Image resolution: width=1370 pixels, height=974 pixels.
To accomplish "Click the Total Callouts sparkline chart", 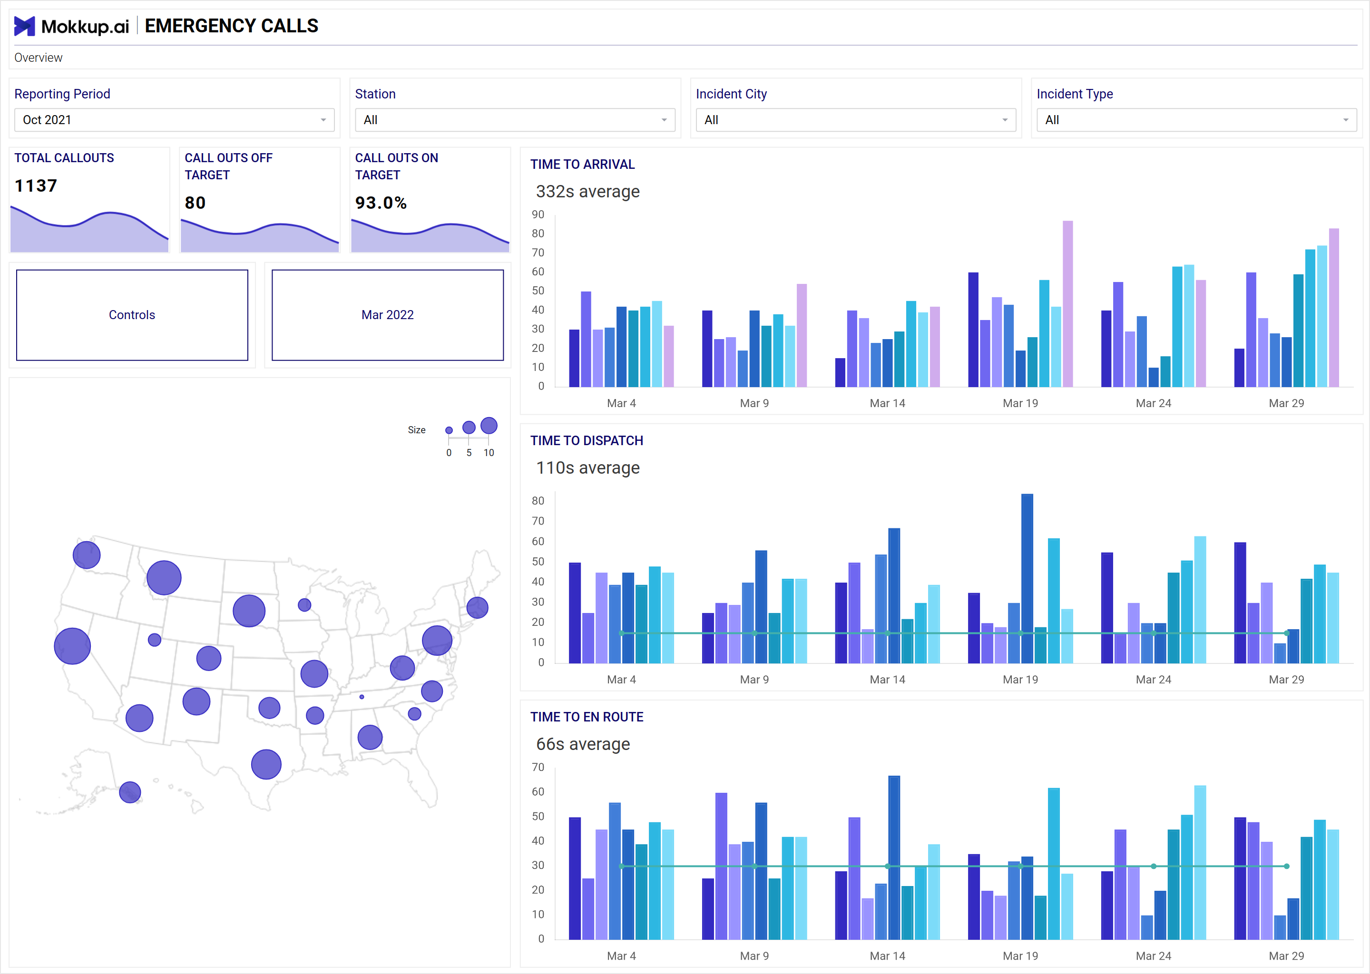I will coord(89,229).
